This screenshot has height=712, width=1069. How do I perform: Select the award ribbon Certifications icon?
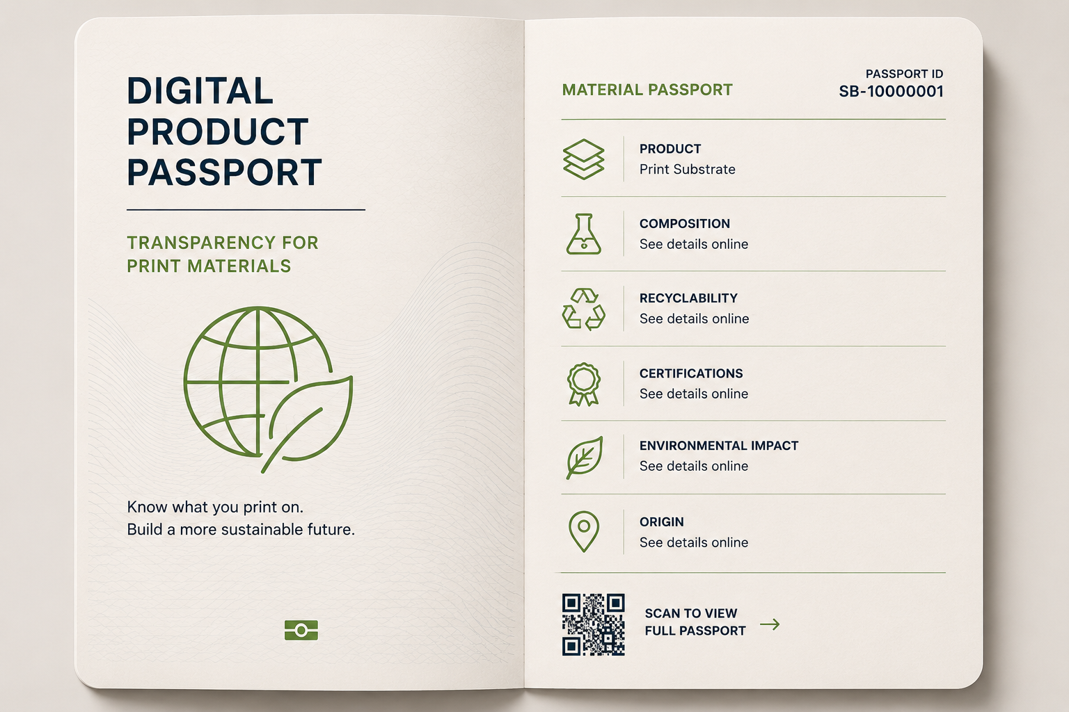click(x=583, y=384)
